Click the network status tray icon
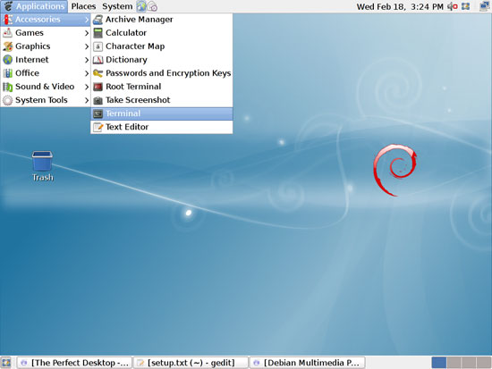492x369 pixels. [x=485, y=6]
